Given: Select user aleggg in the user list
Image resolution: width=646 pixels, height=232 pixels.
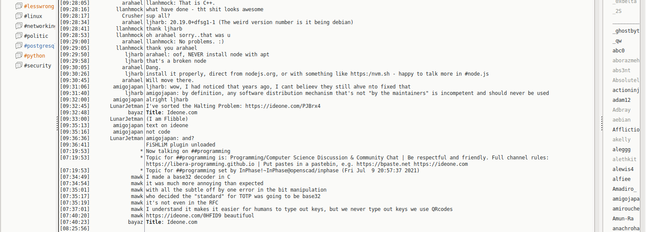Looking at the screenshot, I should pyautogui.click(x=622, y=150).
